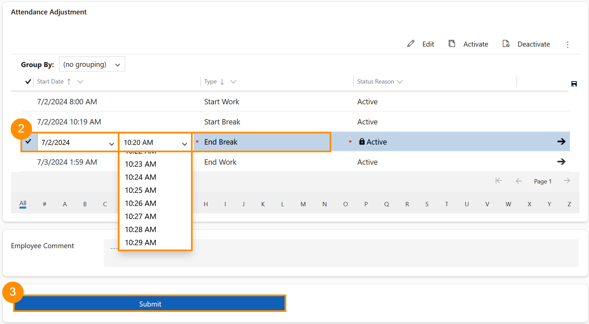This screenshot has width=589, height=324.
Task: Click the Employee Comment text field
Action: coord(341,253)
